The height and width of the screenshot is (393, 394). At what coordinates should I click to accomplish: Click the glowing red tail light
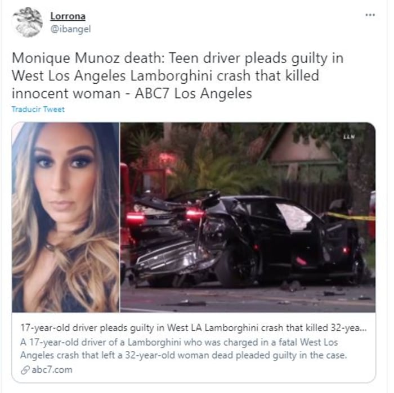click(195, 214)
